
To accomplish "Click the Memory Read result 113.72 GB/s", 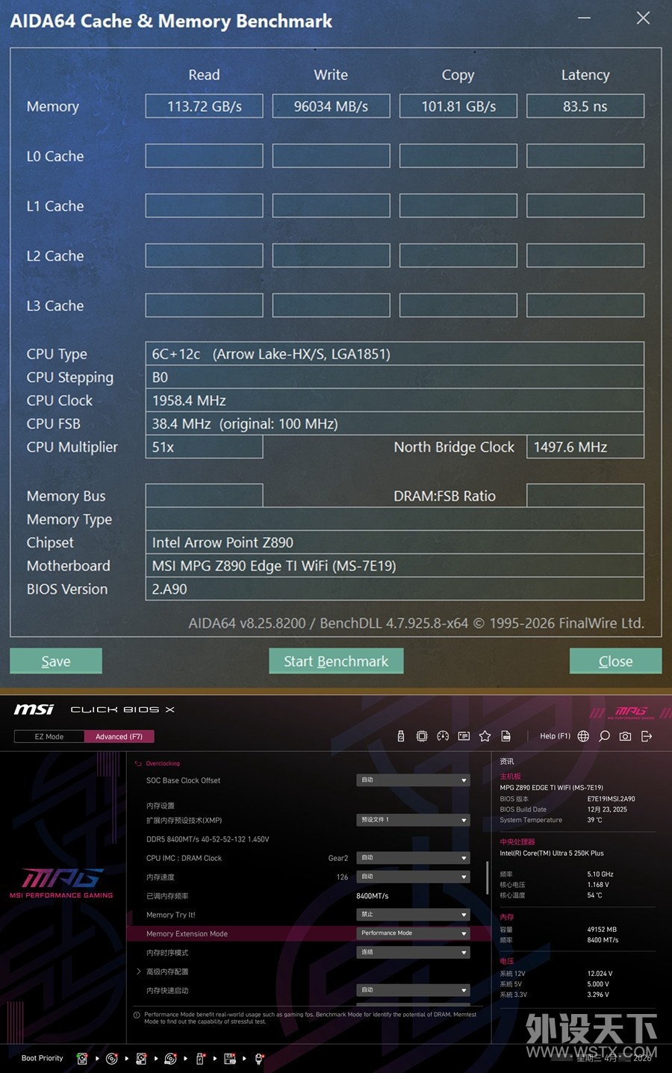I will (205, 106).
